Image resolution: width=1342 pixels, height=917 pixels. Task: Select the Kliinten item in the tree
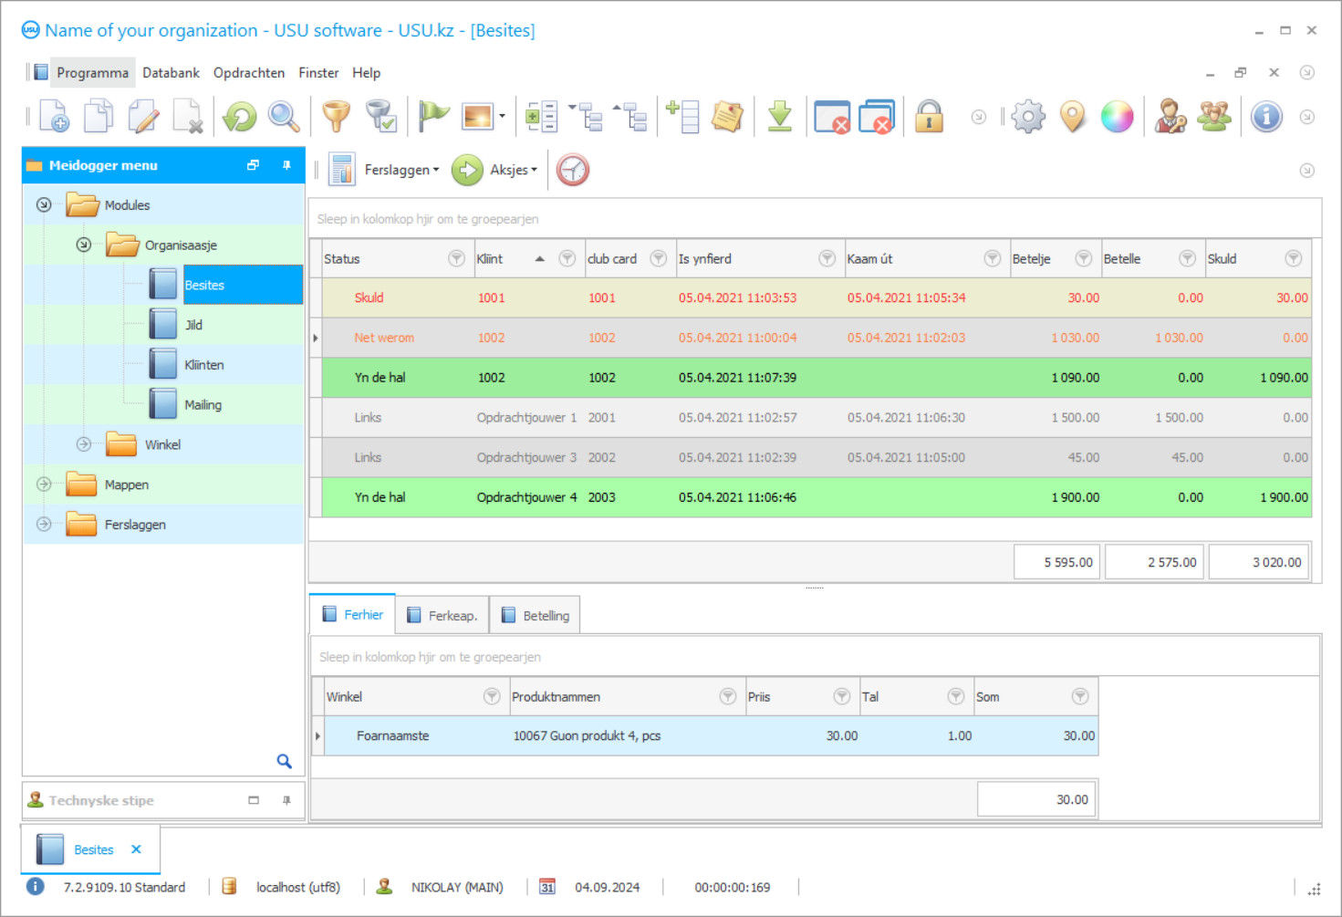pyautogui.click(x=203, y=364)
